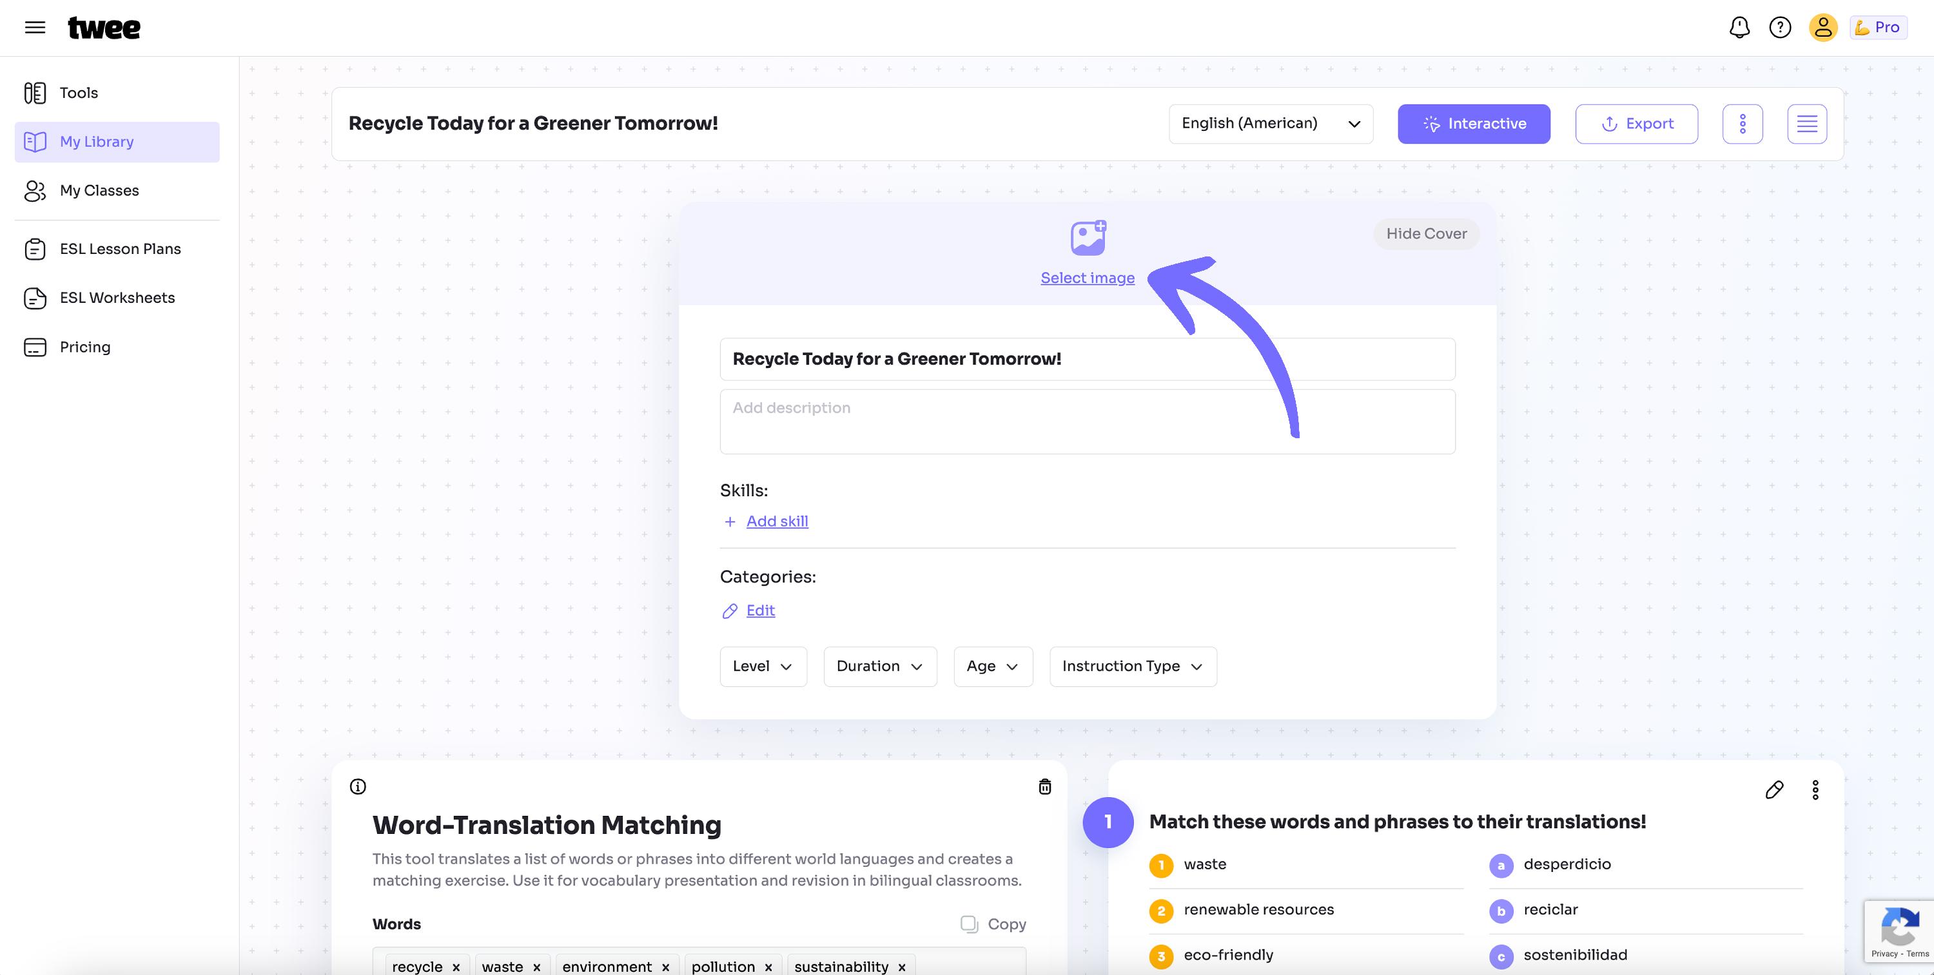This screenshot has width=1934, height=975.
Task: Open My Classes section
Action: pyautogui.click(x=117, y=191)
